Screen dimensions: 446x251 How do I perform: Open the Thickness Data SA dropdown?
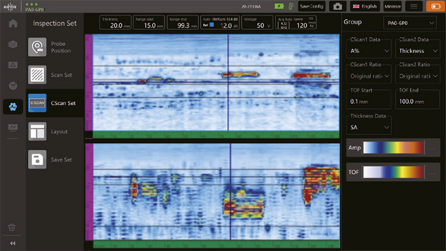[x=369, y=127]
